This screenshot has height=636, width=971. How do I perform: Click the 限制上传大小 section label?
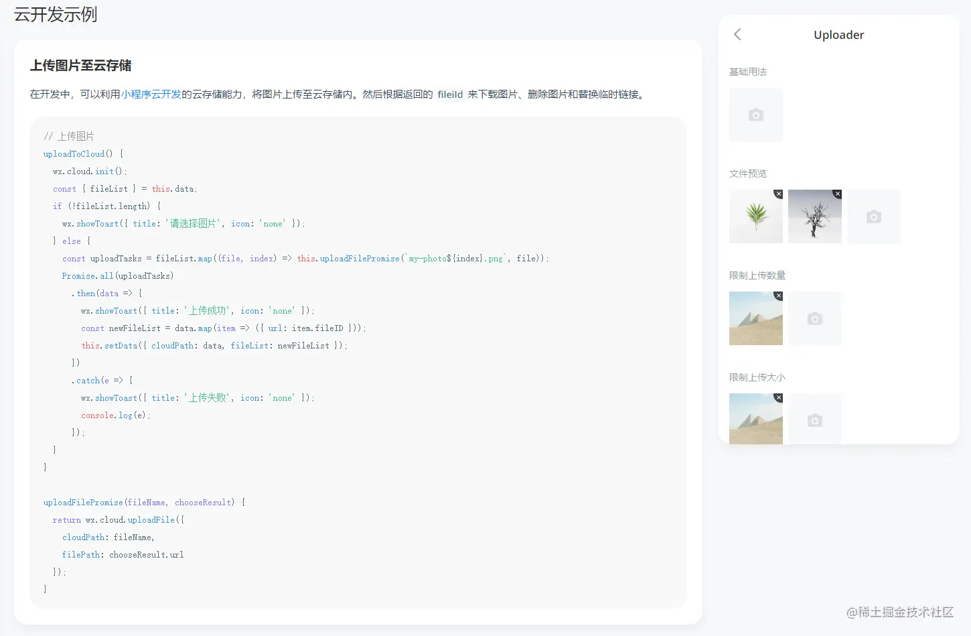[757, 377]
